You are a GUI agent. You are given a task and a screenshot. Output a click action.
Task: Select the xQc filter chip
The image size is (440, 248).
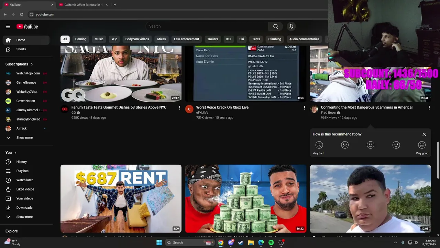click(x=114, y=39)
